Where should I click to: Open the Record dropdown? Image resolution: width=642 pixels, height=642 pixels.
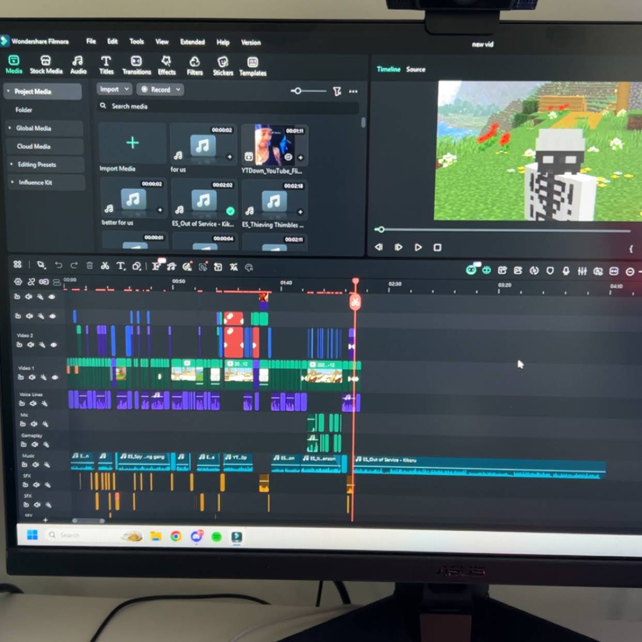coord(160,89)
